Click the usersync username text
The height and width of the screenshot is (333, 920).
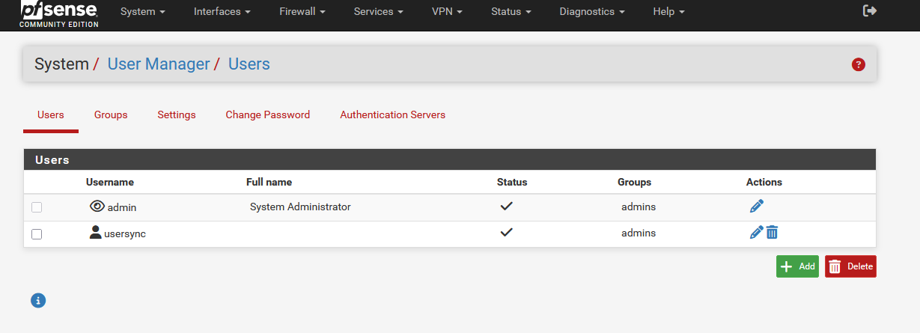[x=125, y=233]
